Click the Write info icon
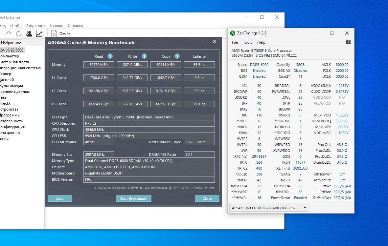This screenshot has width=388, height=246. pyautogui.click(x=144, y=56)
